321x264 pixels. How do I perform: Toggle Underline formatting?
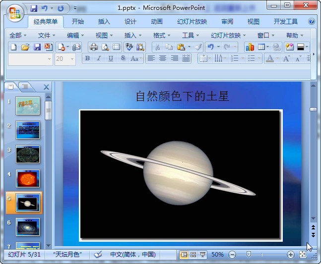[x=111, y=58]
